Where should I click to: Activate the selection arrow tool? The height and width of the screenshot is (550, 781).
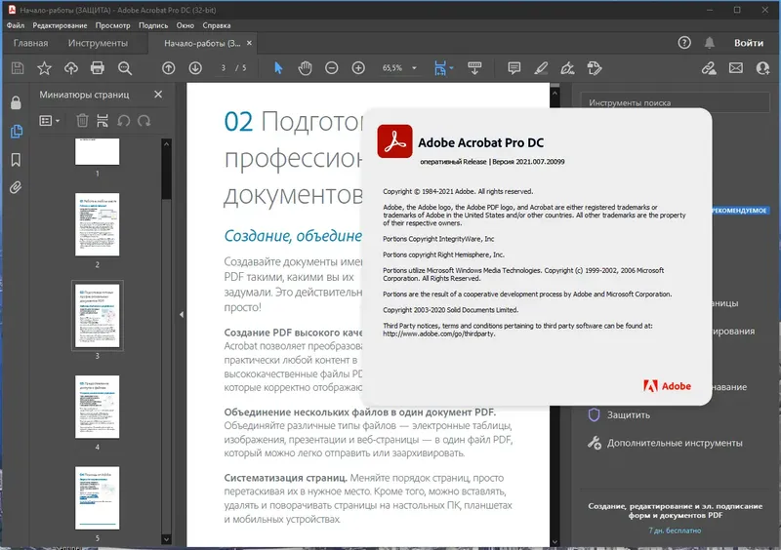tap(278, 68)
